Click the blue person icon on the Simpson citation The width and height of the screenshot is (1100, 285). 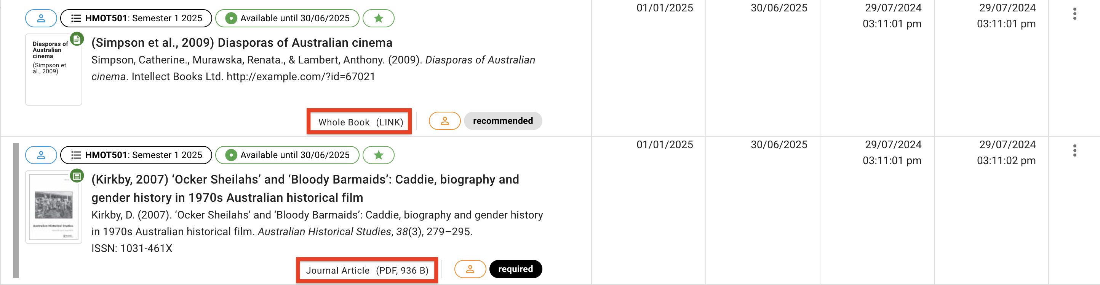tap(41, 18)
